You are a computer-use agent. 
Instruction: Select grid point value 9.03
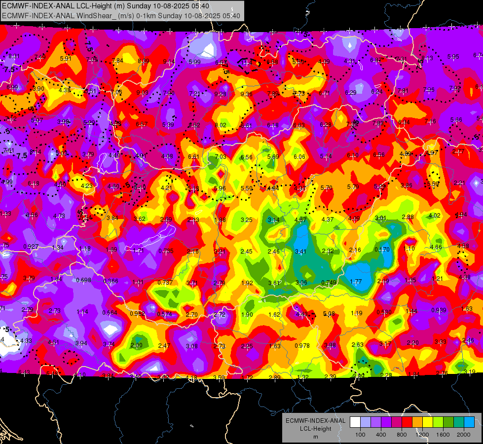click(142, 92)
